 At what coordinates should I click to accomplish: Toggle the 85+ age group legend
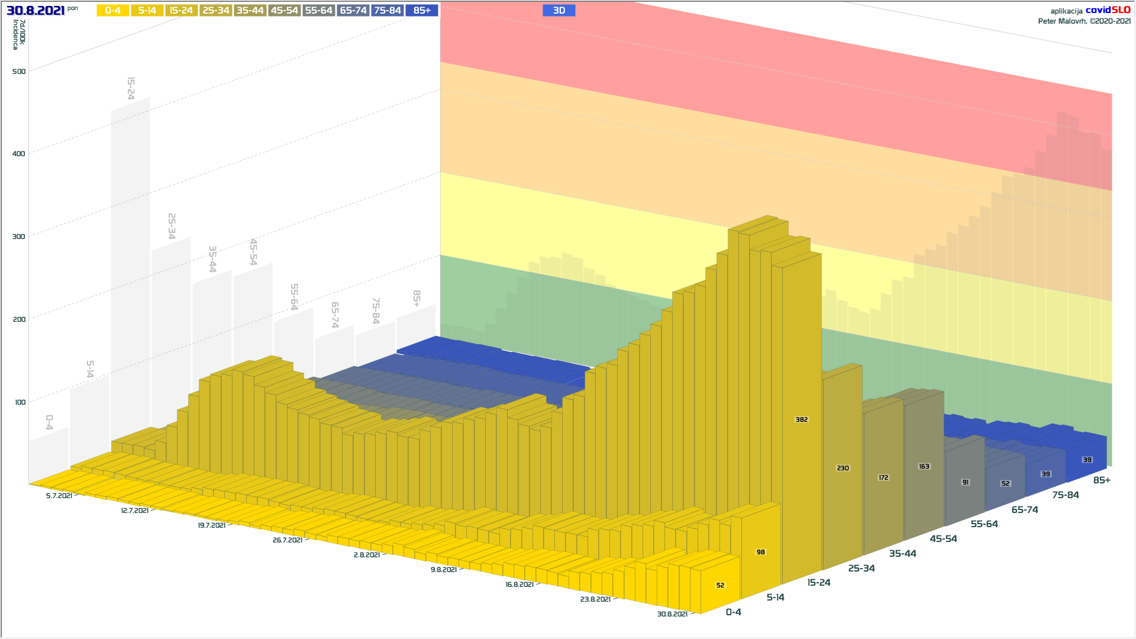pos(422,11)
